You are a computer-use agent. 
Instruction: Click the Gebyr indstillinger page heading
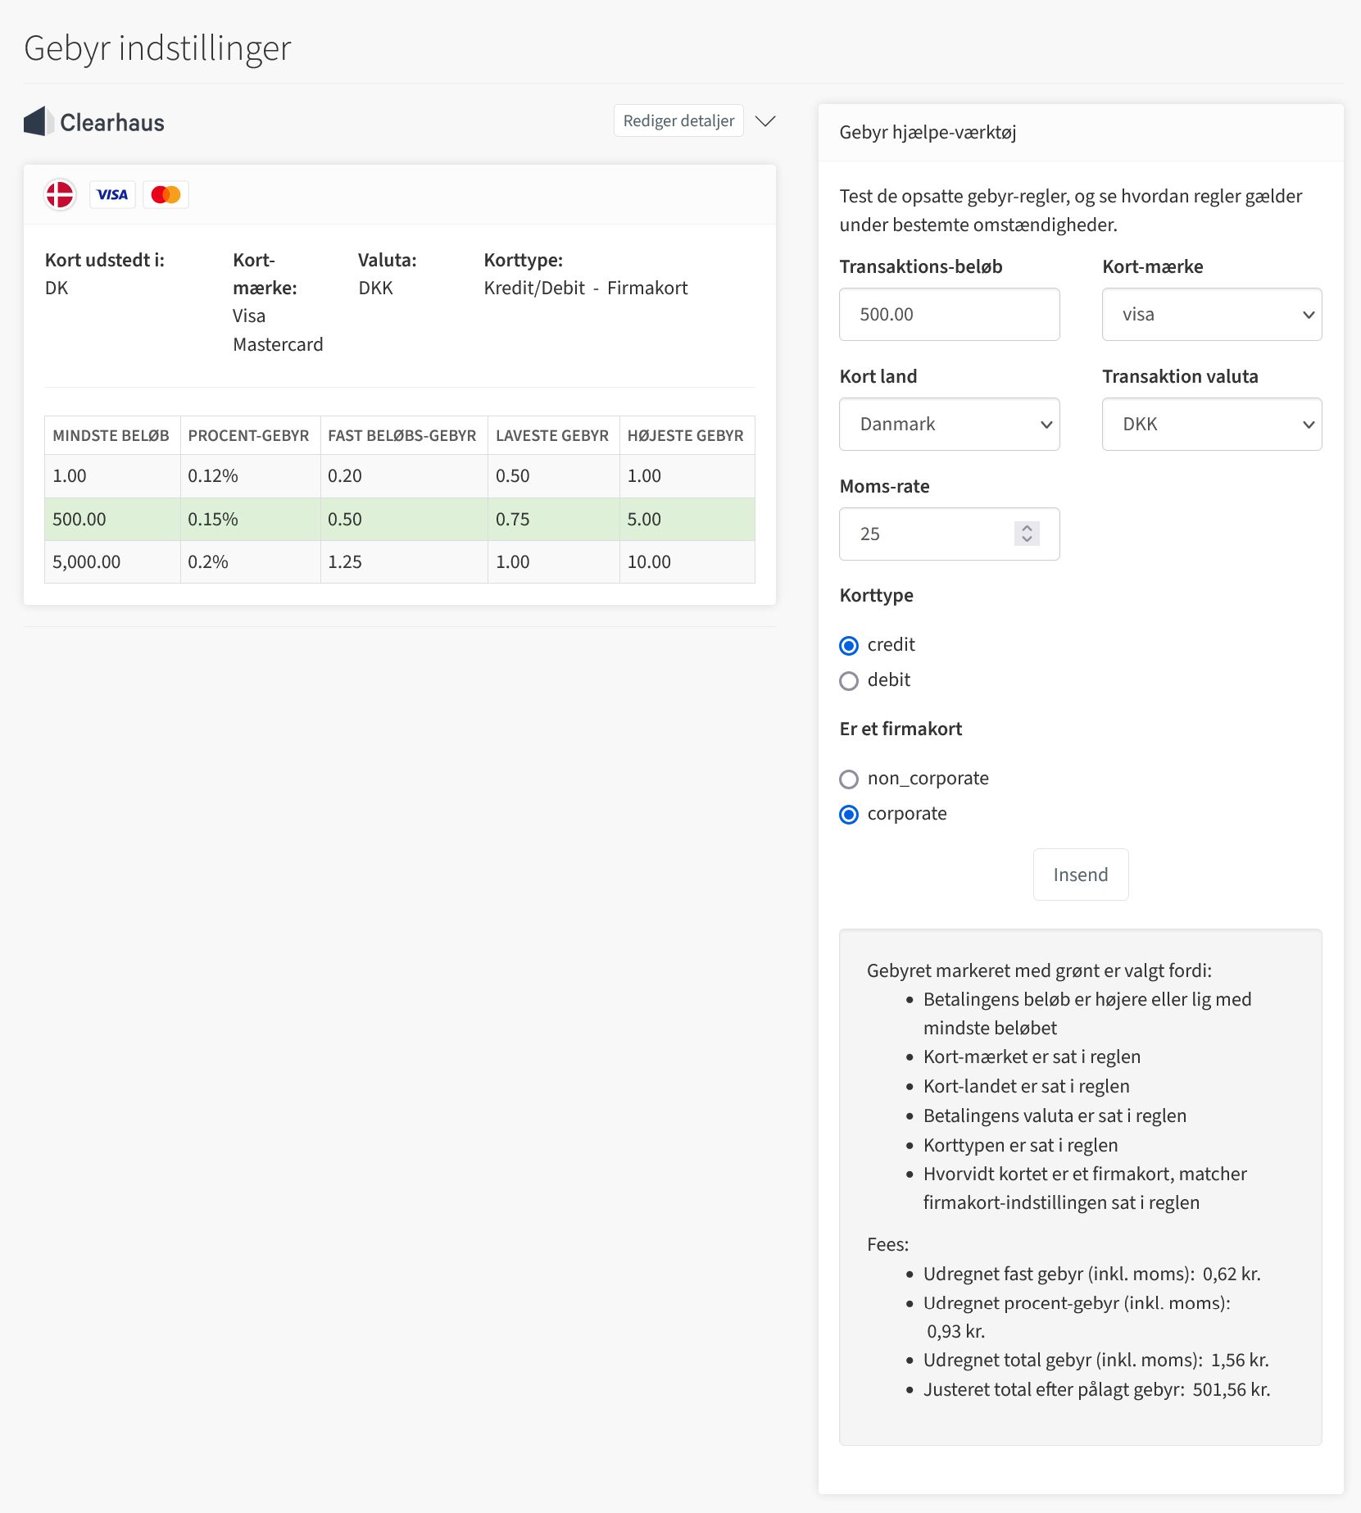click(157, 48)
